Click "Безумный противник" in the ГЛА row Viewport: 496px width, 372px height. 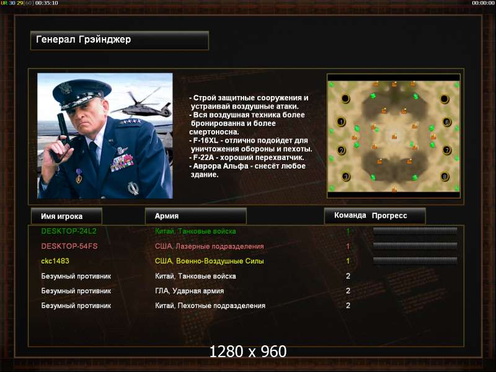(x=76, y=291)
